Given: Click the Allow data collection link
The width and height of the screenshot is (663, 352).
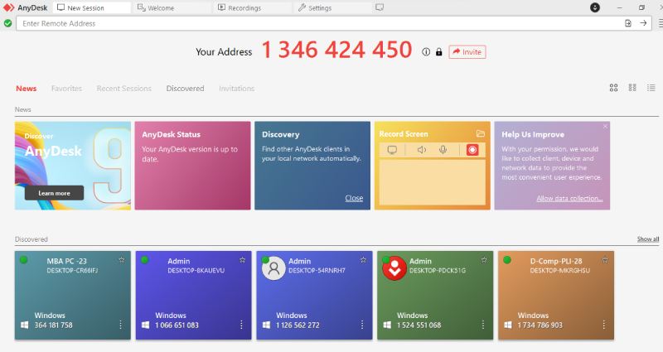Looking at the screenshot, I should coord(569,198).
